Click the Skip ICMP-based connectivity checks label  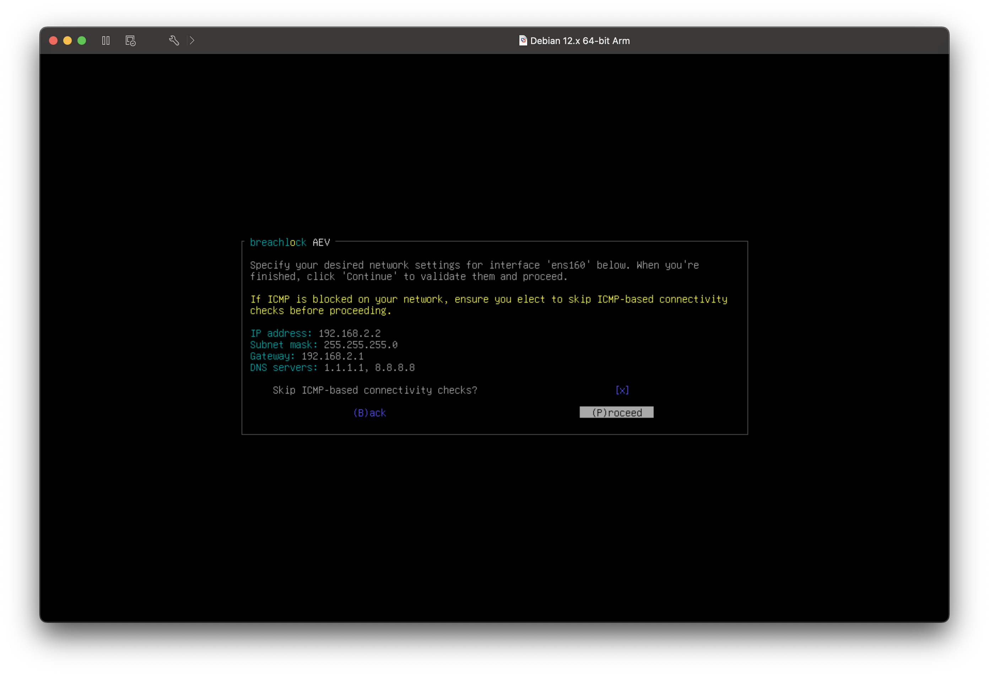(x=375, y=390)
